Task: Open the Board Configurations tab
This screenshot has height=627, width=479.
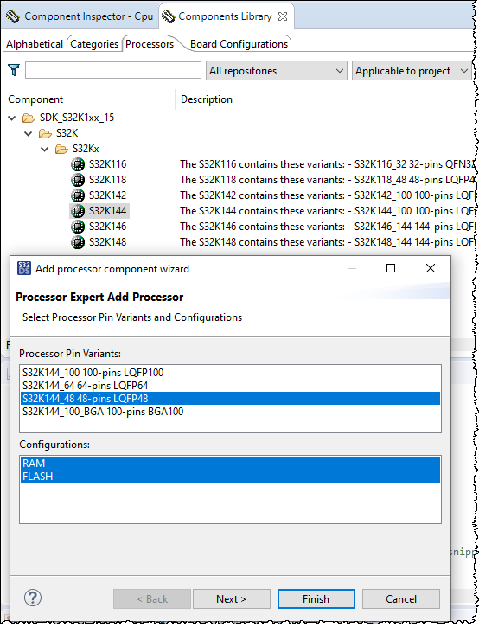Action: pyautogui.click(x=239, y=44)
